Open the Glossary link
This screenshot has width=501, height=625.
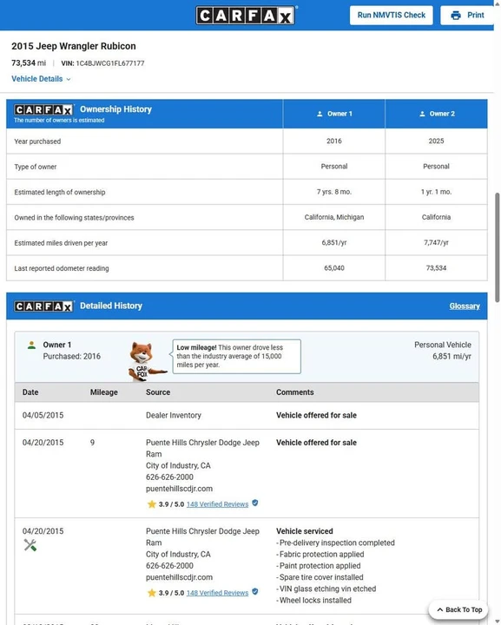click(x=465, y=306)
